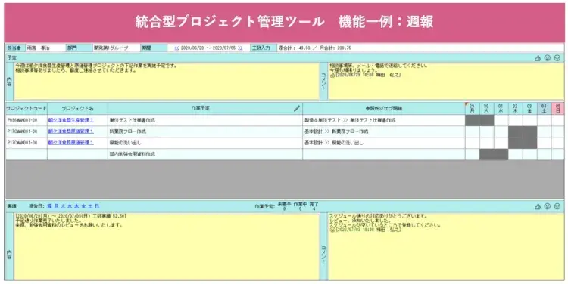The height and width of the screenshot is (284, 568).
Task: Click WBS cell 基本設計 >> 新業務フロー作成
Action: [384, 131]
